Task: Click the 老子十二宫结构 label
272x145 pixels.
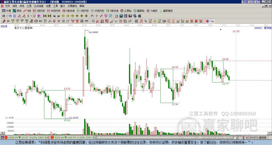Action: (23, 28)
